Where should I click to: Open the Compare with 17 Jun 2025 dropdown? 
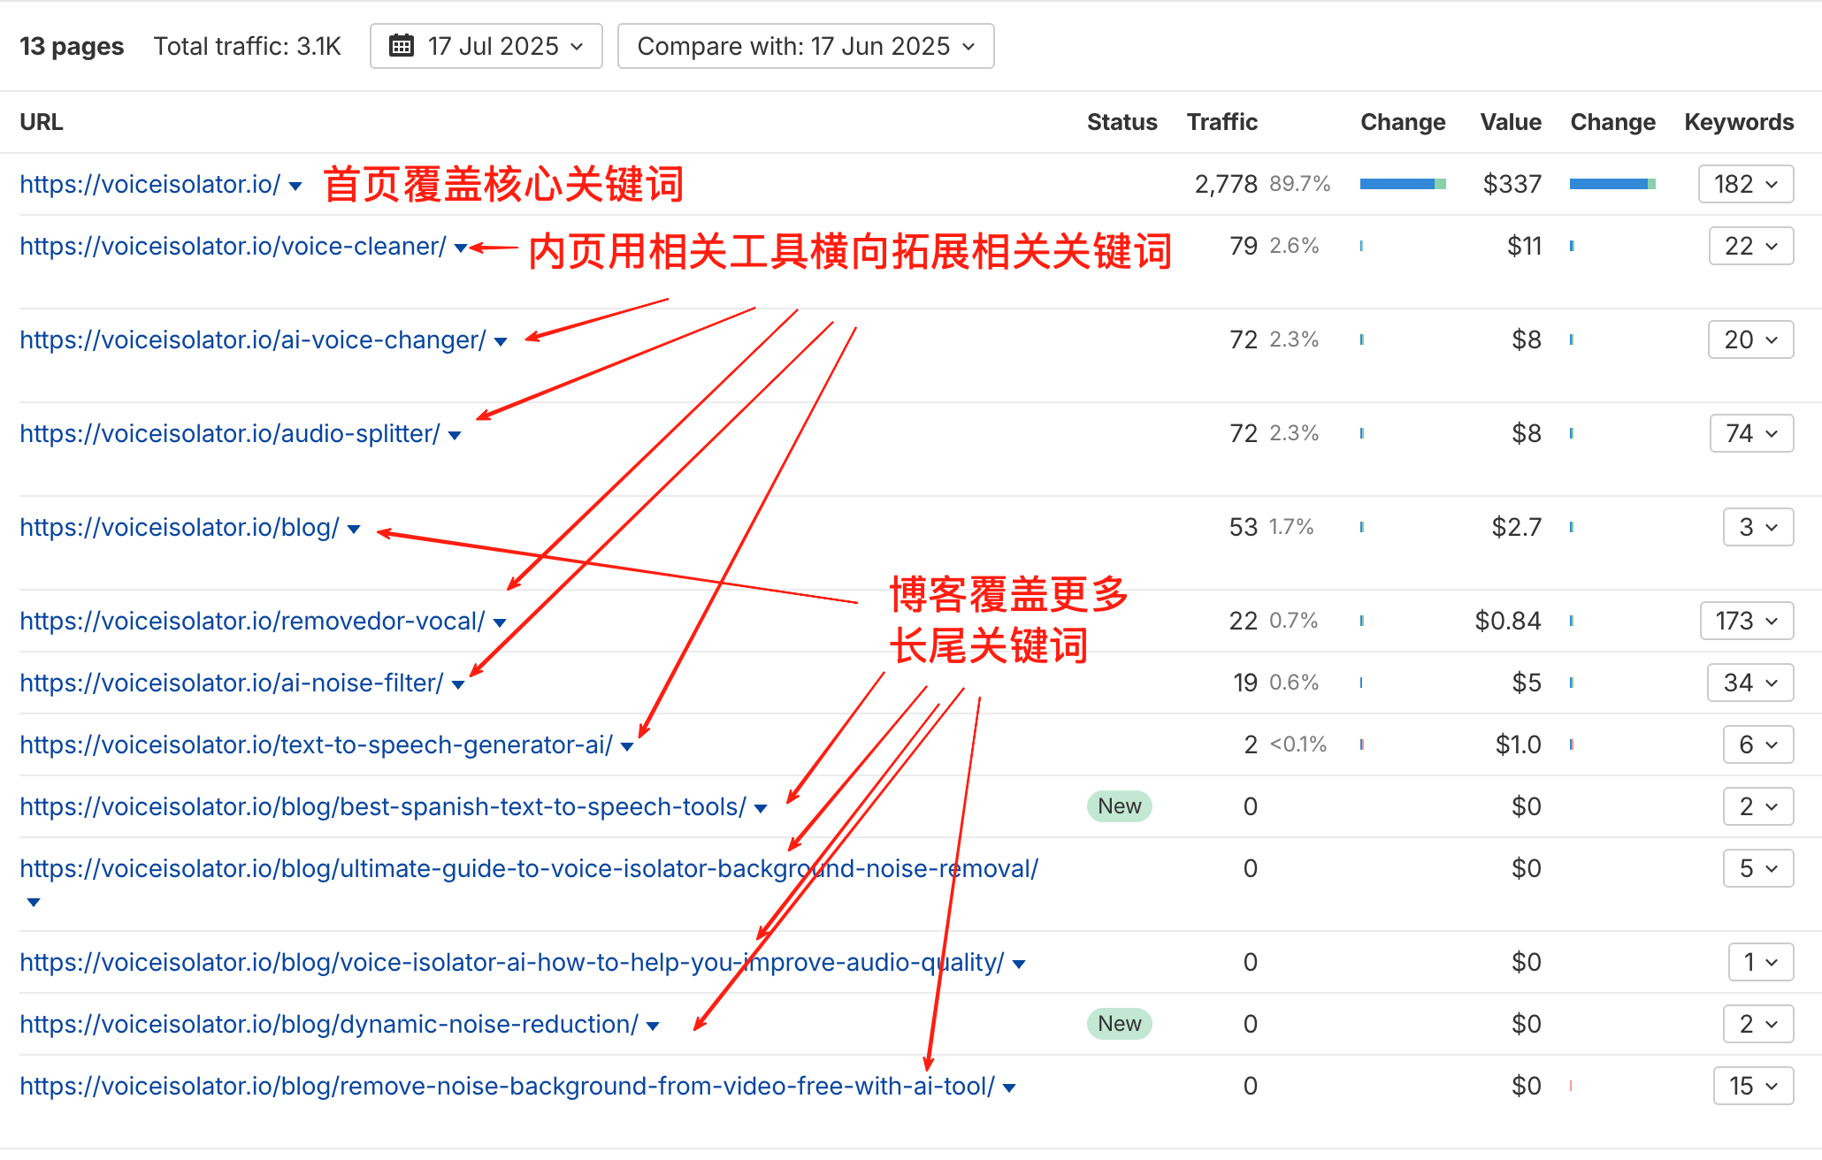click(806, 46)
